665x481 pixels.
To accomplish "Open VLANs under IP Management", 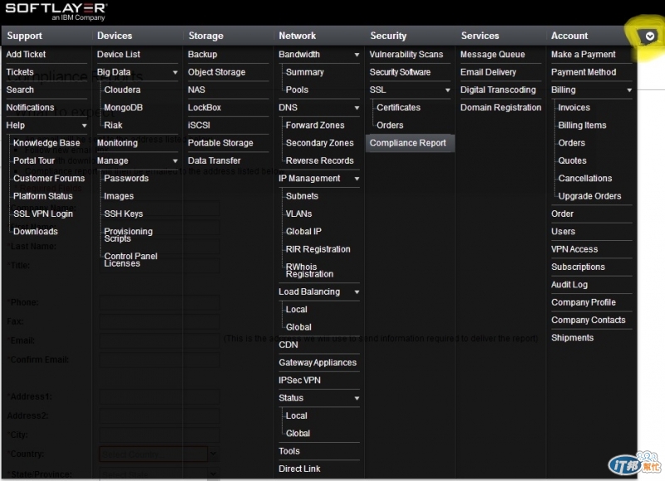I will 298,214.
